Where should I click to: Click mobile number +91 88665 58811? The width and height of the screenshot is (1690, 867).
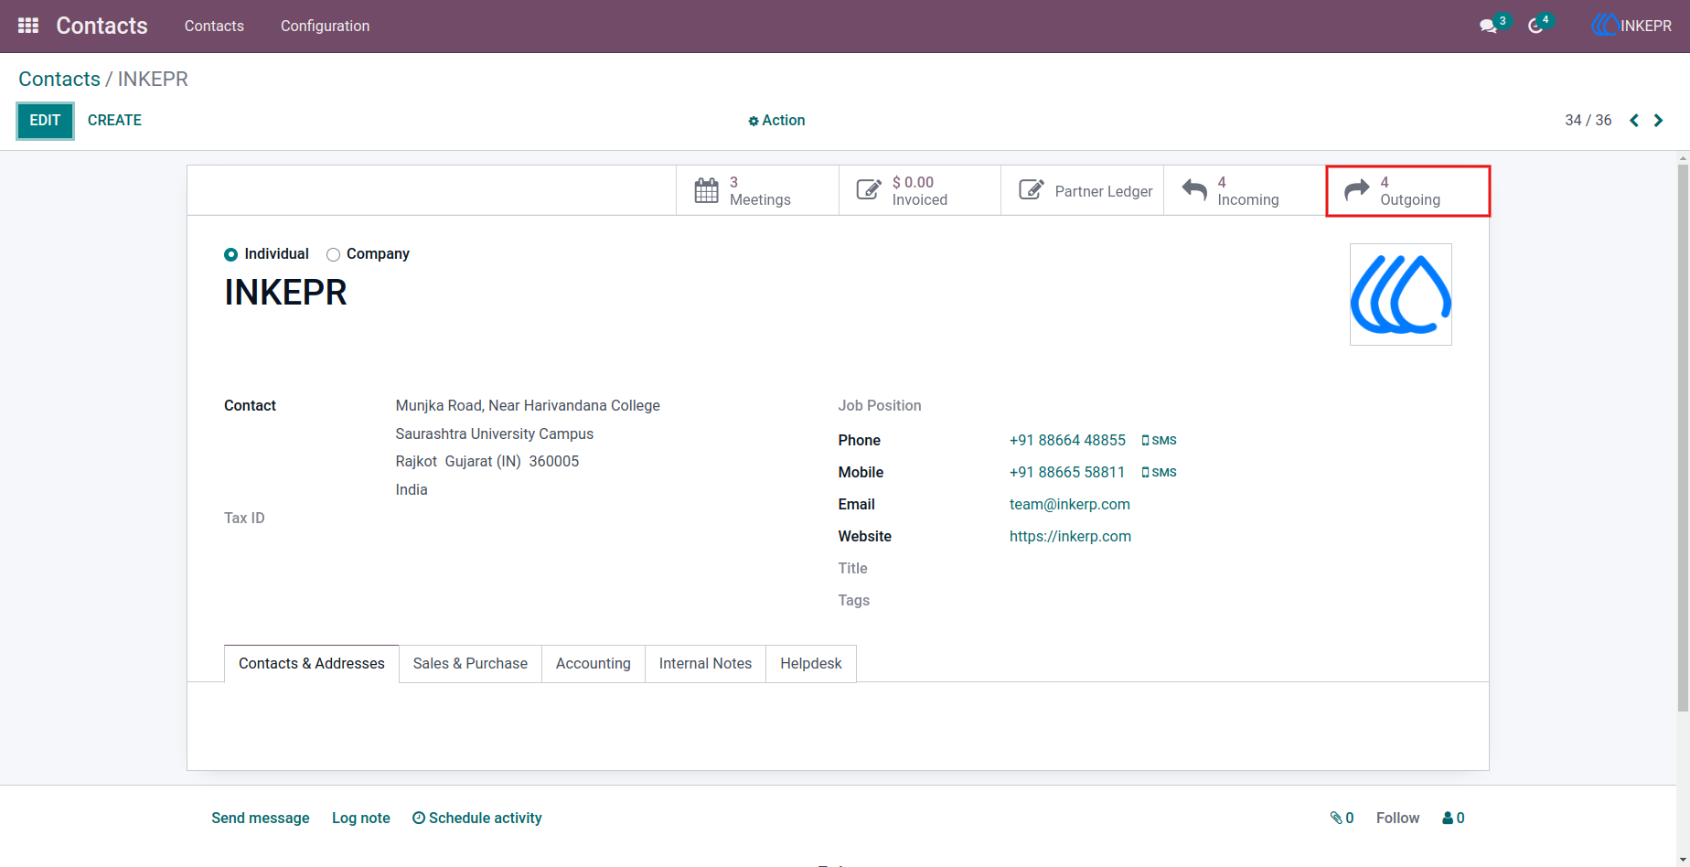tap(1067, 473)
